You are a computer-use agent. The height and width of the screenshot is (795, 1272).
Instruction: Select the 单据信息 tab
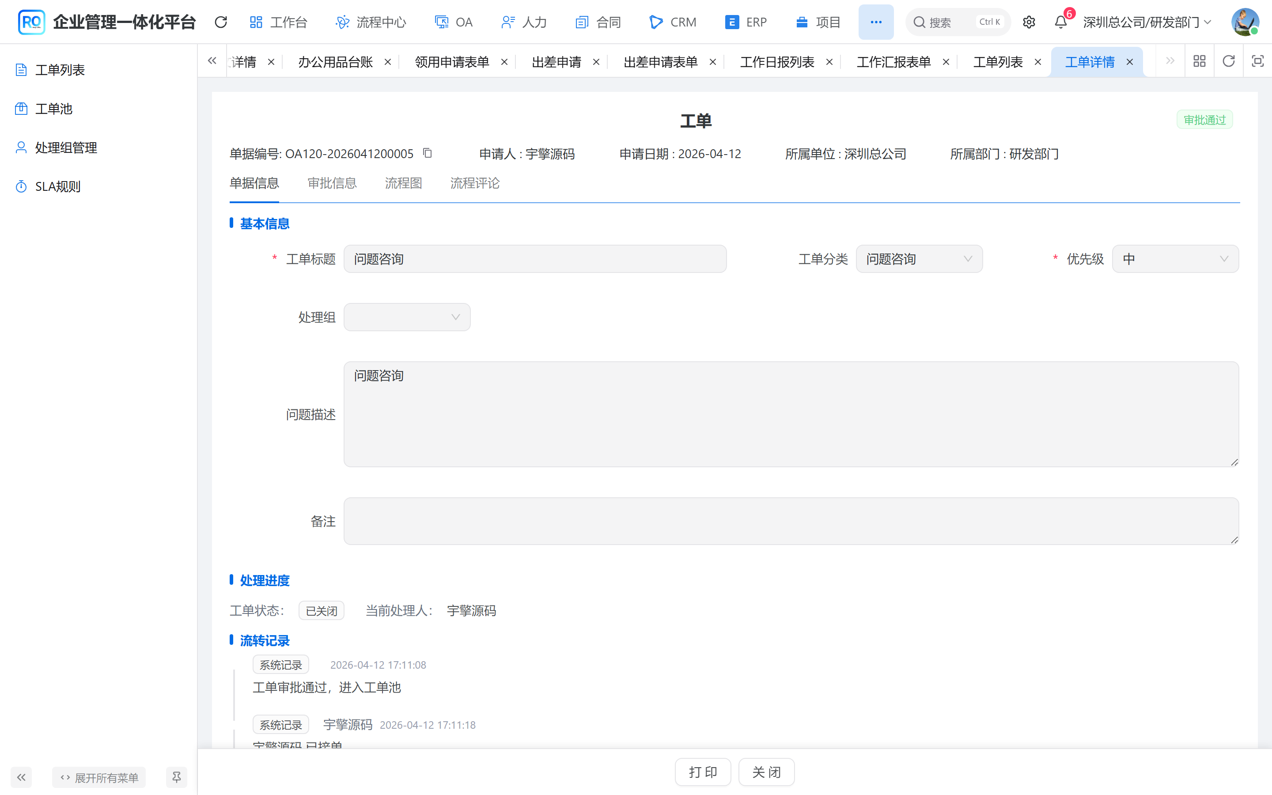click(x=254, y=183)
